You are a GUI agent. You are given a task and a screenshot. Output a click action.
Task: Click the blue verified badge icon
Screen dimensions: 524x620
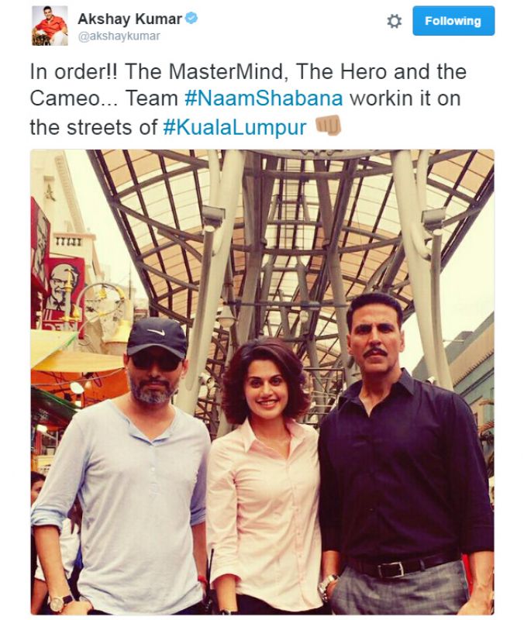click(191, 18)
